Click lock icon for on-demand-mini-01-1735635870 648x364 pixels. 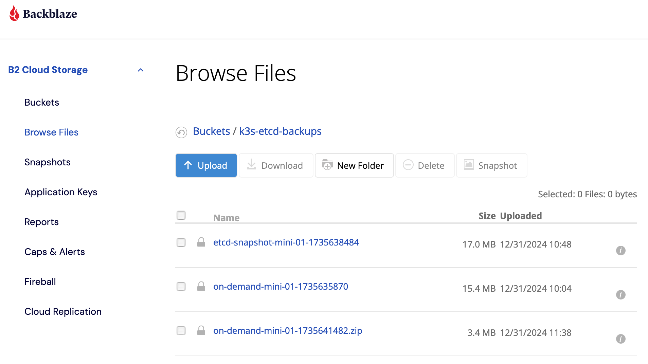[x=201, y=286]
